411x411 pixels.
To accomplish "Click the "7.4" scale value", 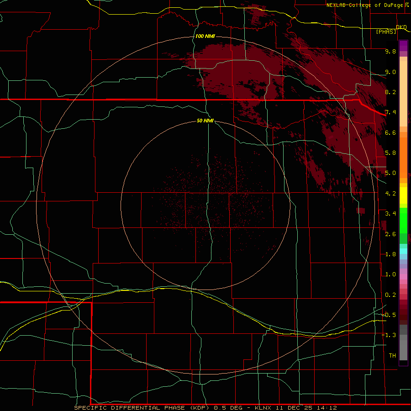I will pos(390,112).
